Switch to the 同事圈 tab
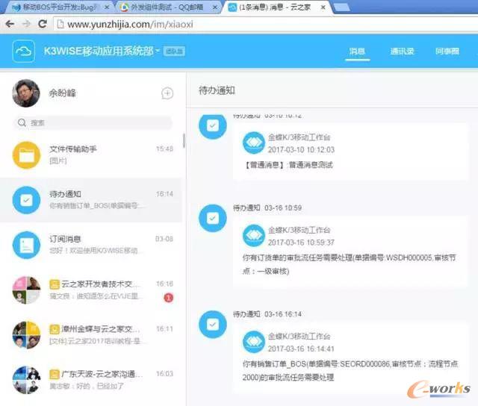The height and width of the screenshot is (406, 478). click(x=447, y=51)
